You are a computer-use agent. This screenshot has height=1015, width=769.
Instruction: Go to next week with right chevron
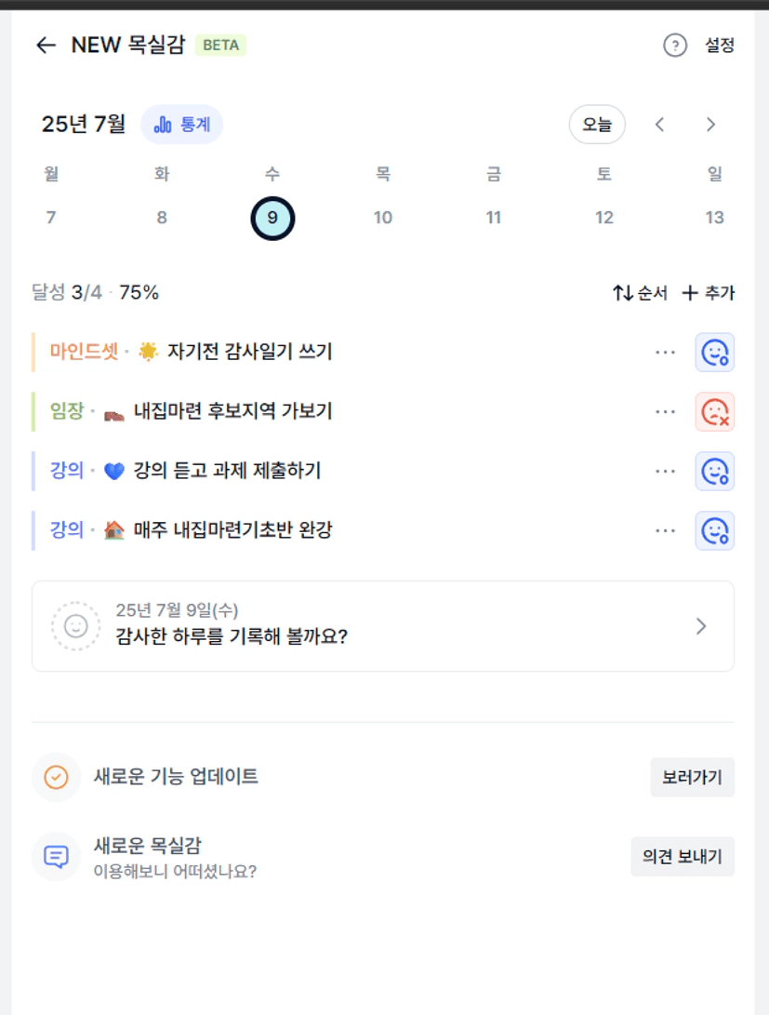tap(710, 125)
